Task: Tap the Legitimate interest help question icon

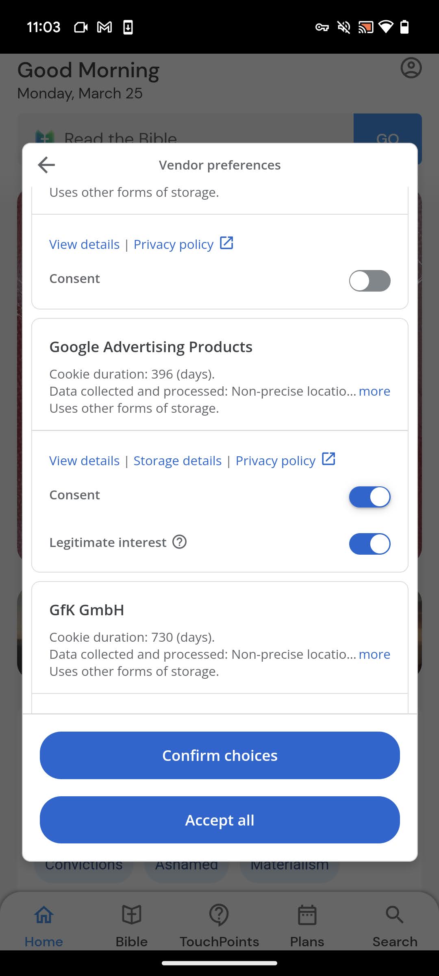Action: click(179, 542)
